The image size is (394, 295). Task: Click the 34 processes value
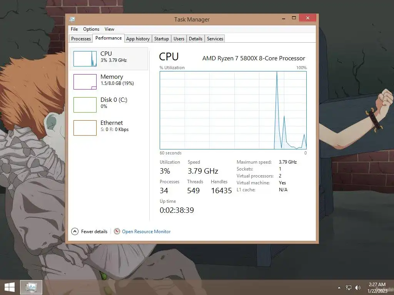click(x=164, y=191)
